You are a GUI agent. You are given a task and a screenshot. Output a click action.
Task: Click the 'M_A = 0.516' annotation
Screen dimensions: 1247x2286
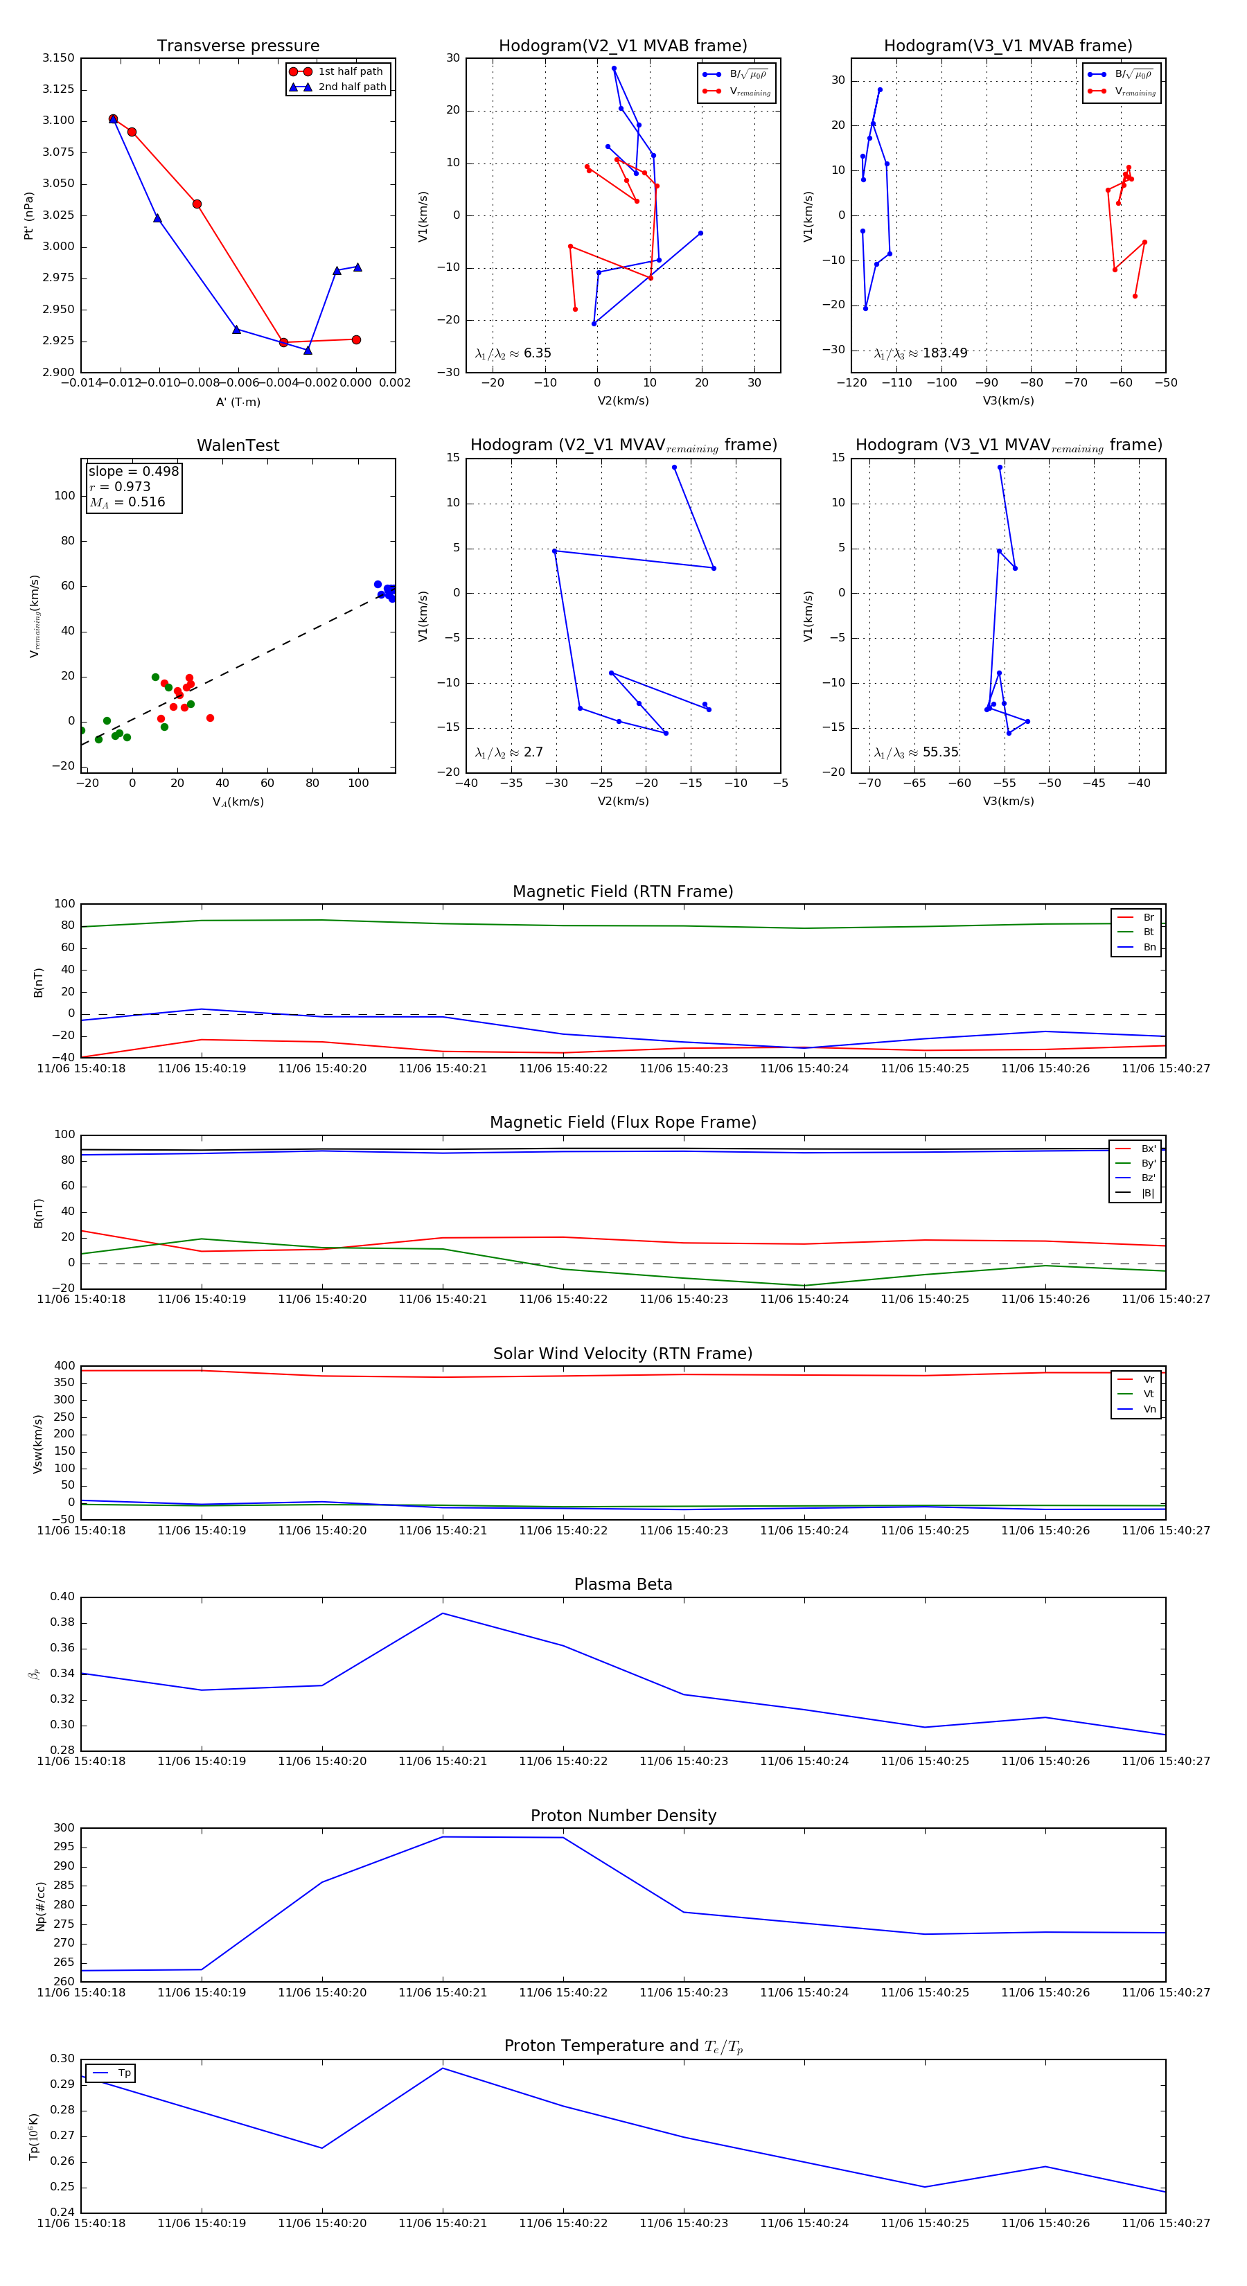[x=127, y=502]
